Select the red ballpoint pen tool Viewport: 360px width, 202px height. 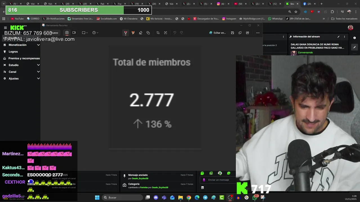(x=125, y=33)
